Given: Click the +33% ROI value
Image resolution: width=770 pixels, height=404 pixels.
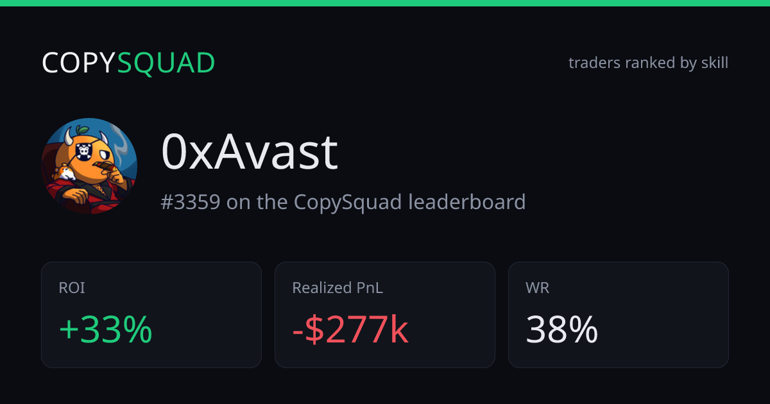Looking at the screenshot, I should click(x=105, y=330).
